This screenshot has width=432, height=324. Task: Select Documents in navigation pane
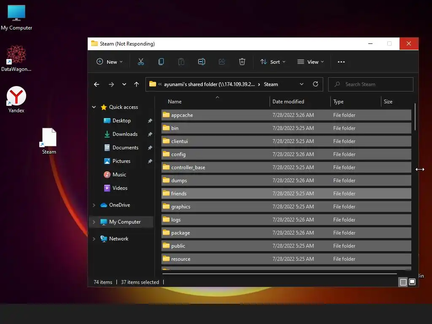tap(125, 148)
